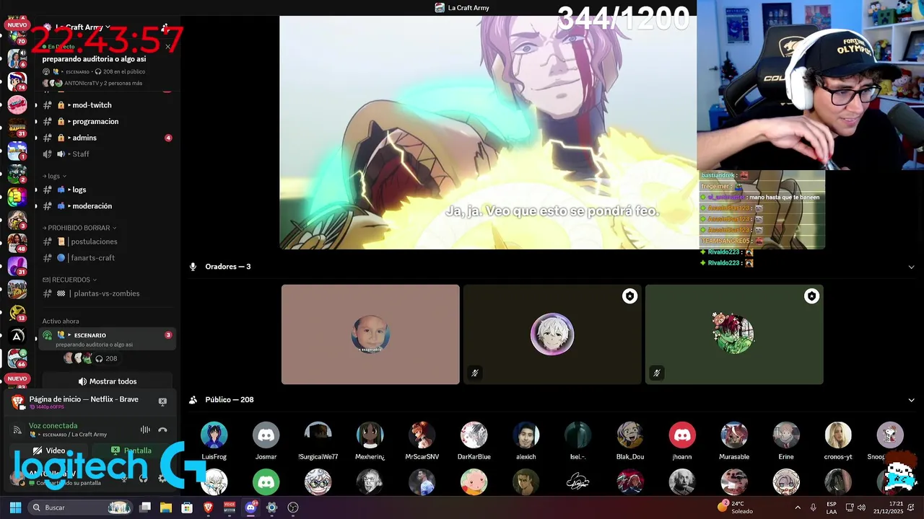
Task: Click Mostrar todos button
Action: pyautogui.click(x=107, y=381)
